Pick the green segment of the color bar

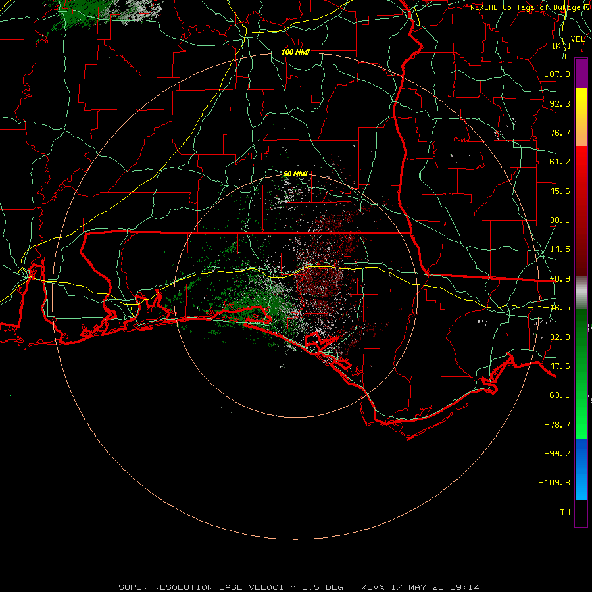click(581, 374)
